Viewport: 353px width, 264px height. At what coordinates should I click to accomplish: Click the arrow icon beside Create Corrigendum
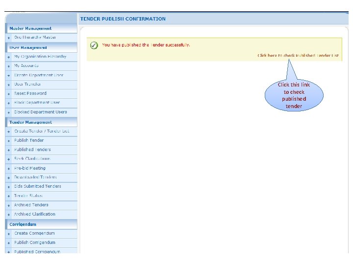click(x=8, y=234)
